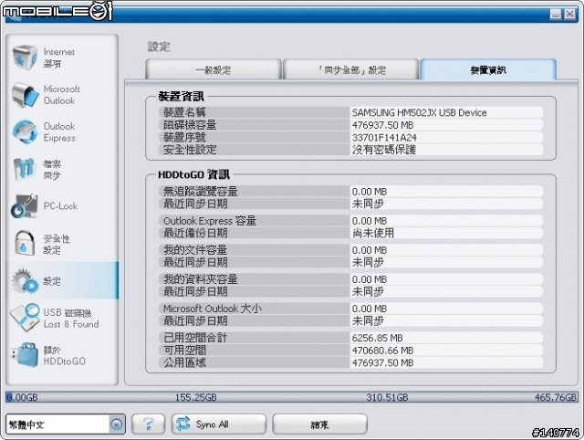
Task: Select the 尚未使用 backup date value
Action: [x=373, y=233]
